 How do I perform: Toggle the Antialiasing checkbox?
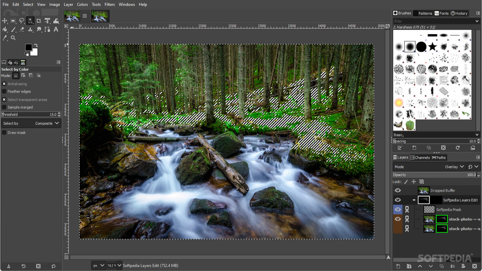coord(4,84)
